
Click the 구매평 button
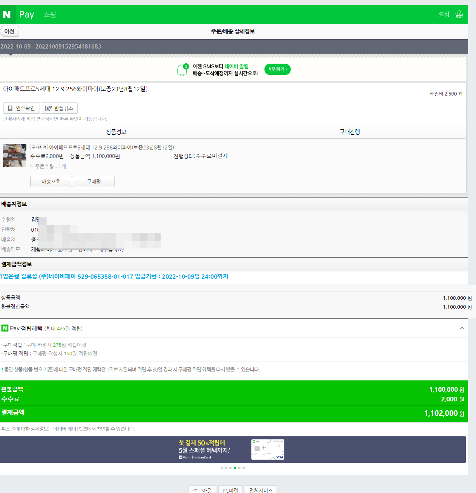(94, 182)
